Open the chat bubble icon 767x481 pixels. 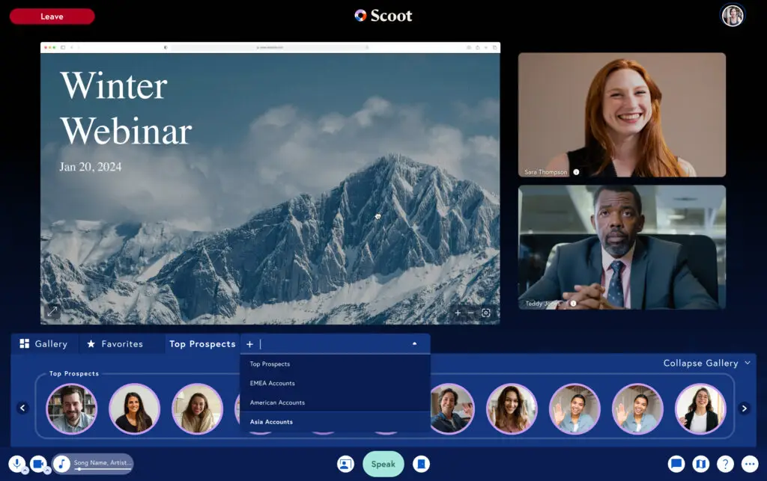676,464
